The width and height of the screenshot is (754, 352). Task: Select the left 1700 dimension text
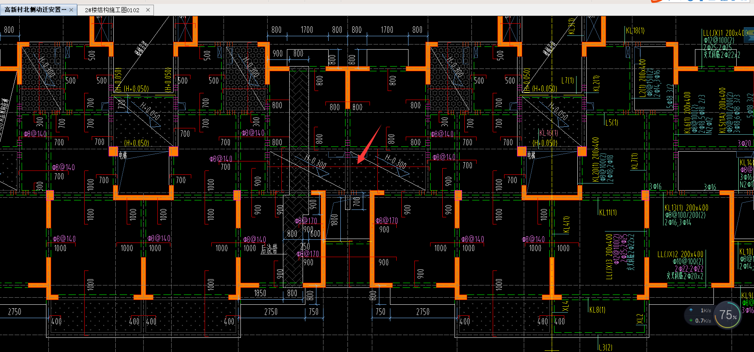tap(307, 30)
